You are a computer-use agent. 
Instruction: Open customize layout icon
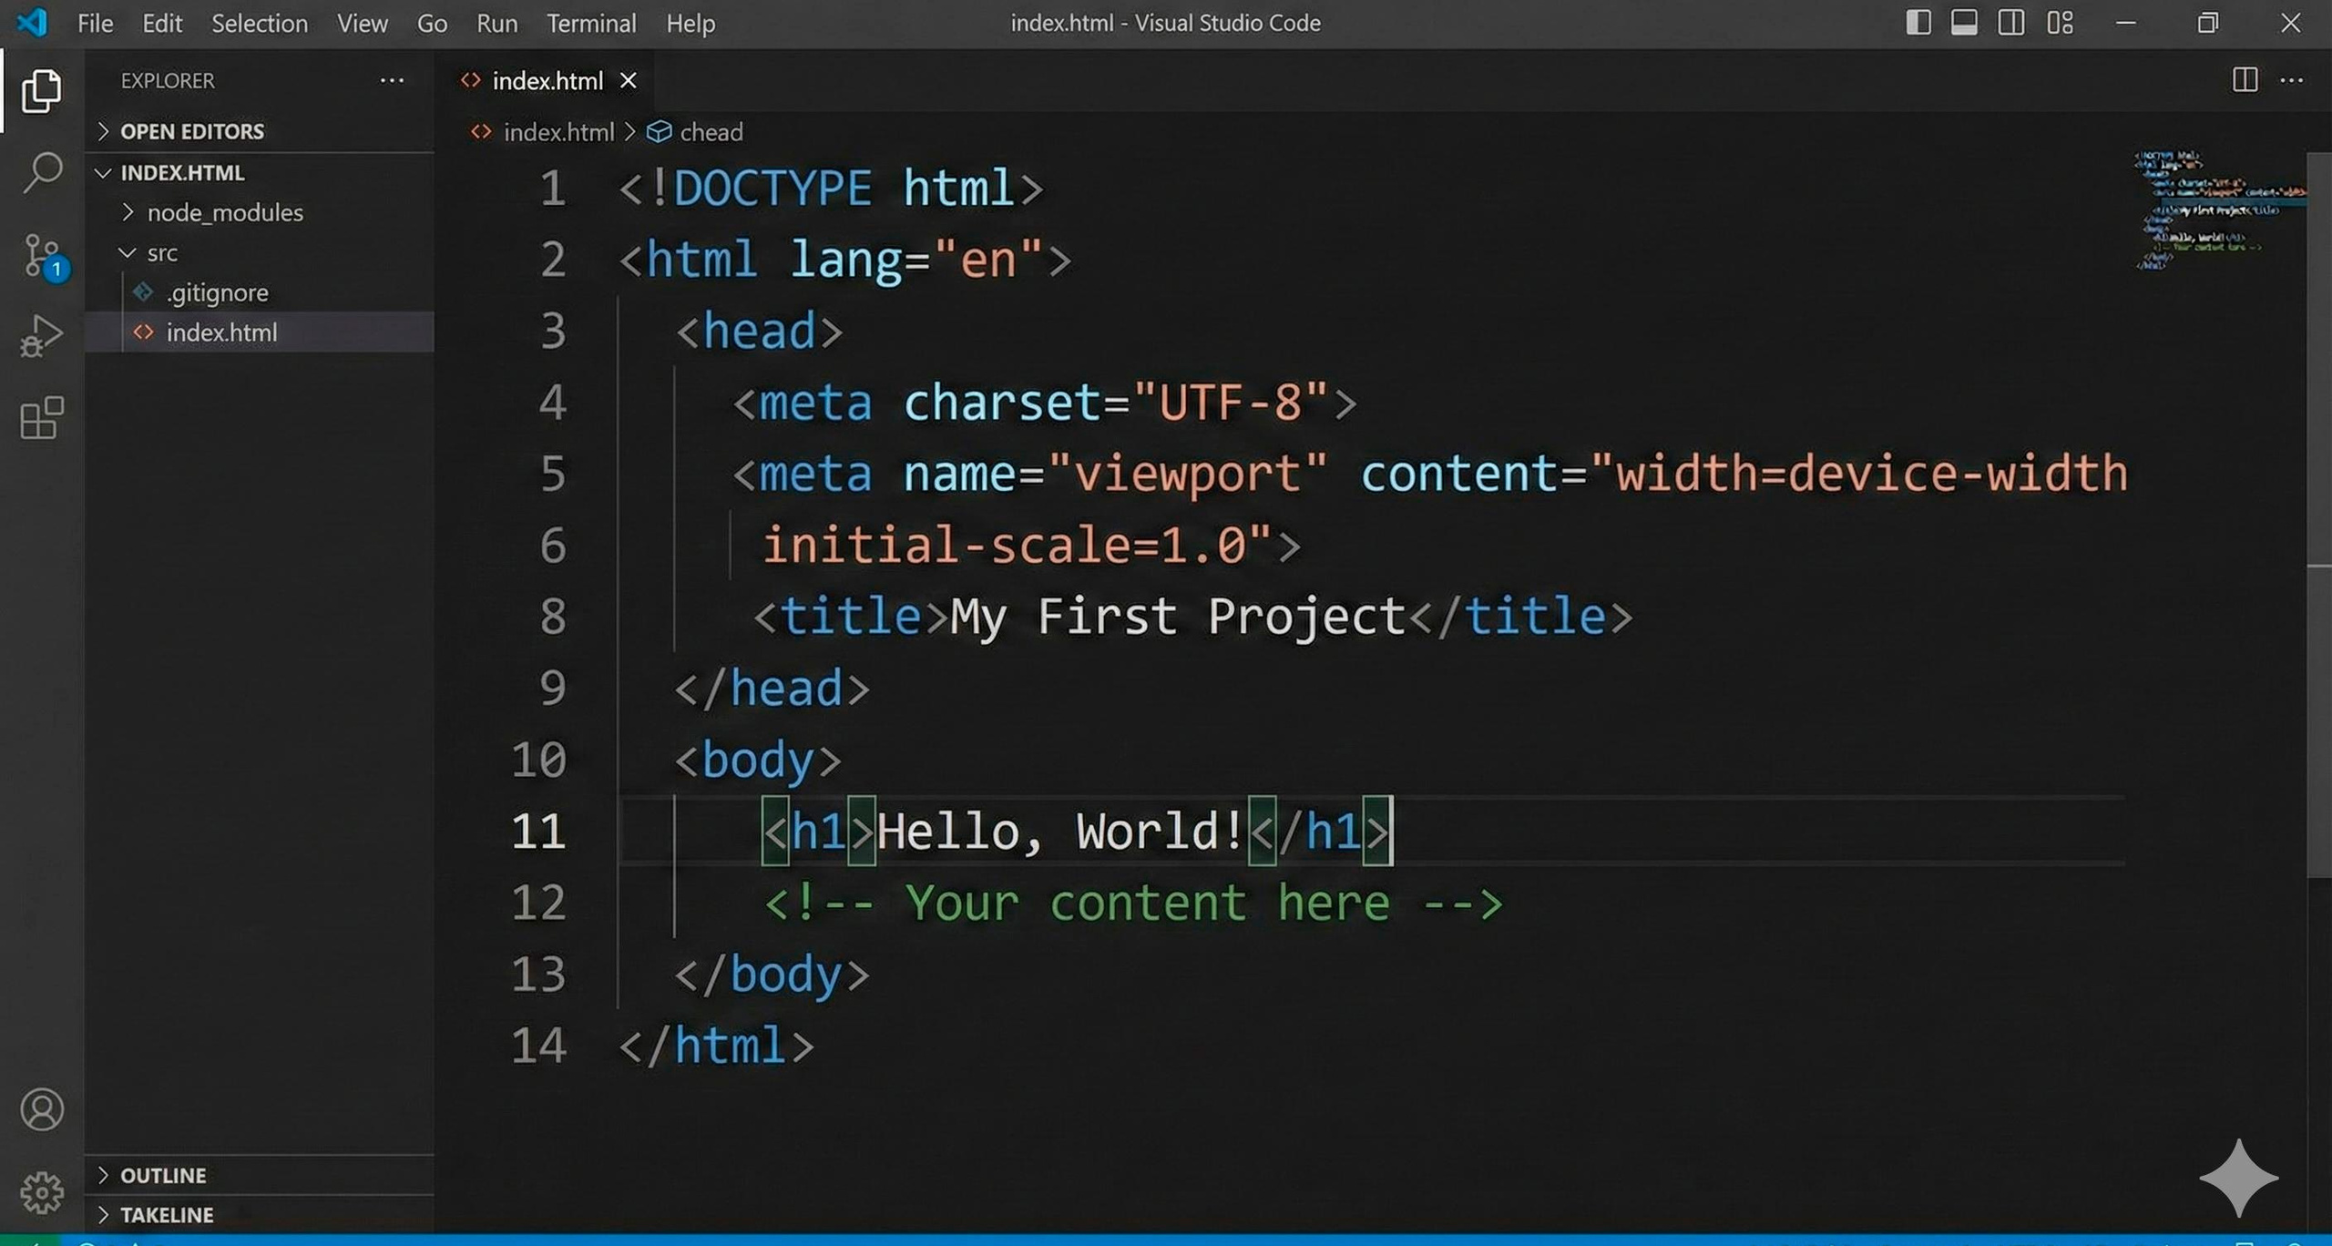click(x=2060, y=23)
